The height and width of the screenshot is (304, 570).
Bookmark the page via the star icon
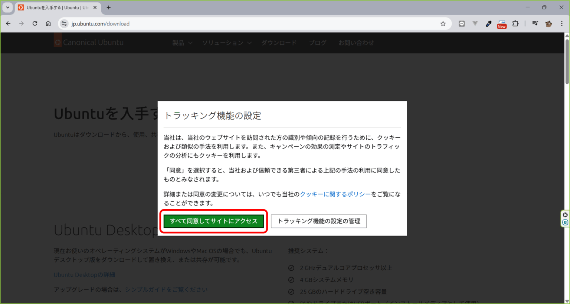443,23
